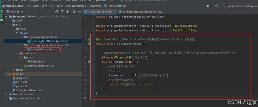258x107 pixels.
Task: Toggle the vertical Project tool window stripe
Action: 2,15
